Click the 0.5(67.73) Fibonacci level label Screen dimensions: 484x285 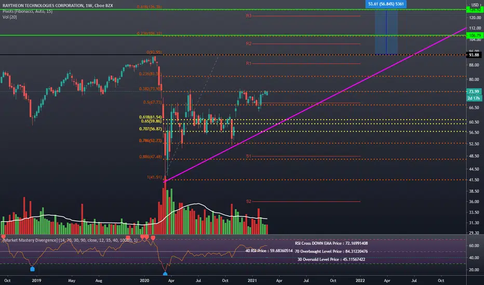pyautogui.click(x=152, y=102)
